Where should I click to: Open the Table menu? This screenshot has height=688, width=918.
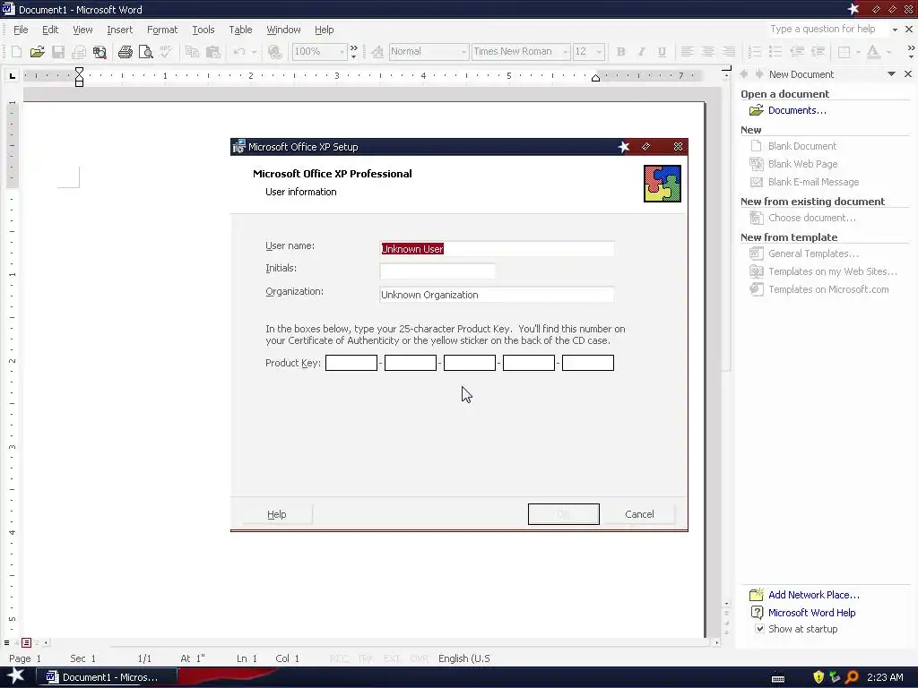coord(240,30)
